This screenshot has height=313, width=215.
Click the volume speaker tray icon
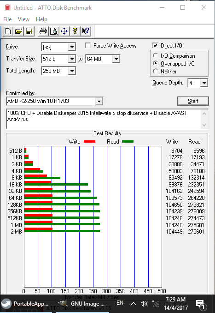[x=144, y=304]
